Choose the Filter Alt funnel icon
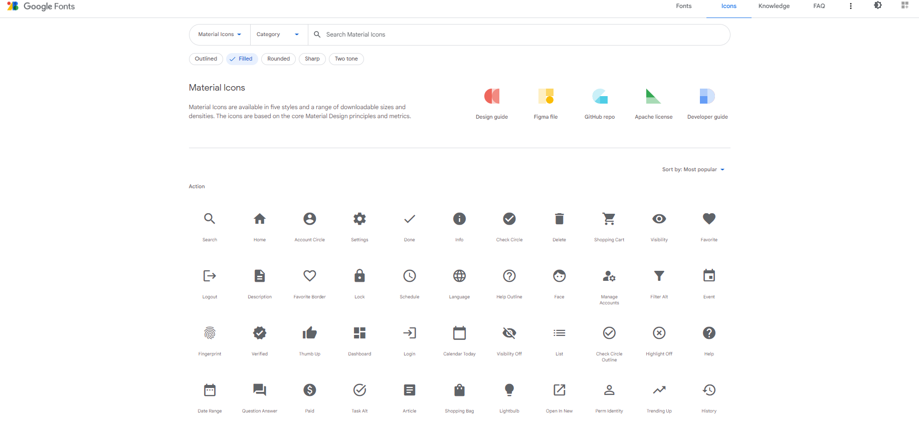Viewport: 919px width, 422px height. (659, 276)
